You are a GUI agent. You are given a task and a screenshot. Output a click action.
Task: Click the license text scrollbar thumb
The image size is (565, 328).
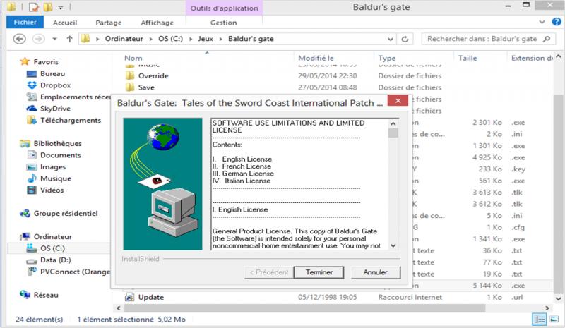tap(393, 133)
